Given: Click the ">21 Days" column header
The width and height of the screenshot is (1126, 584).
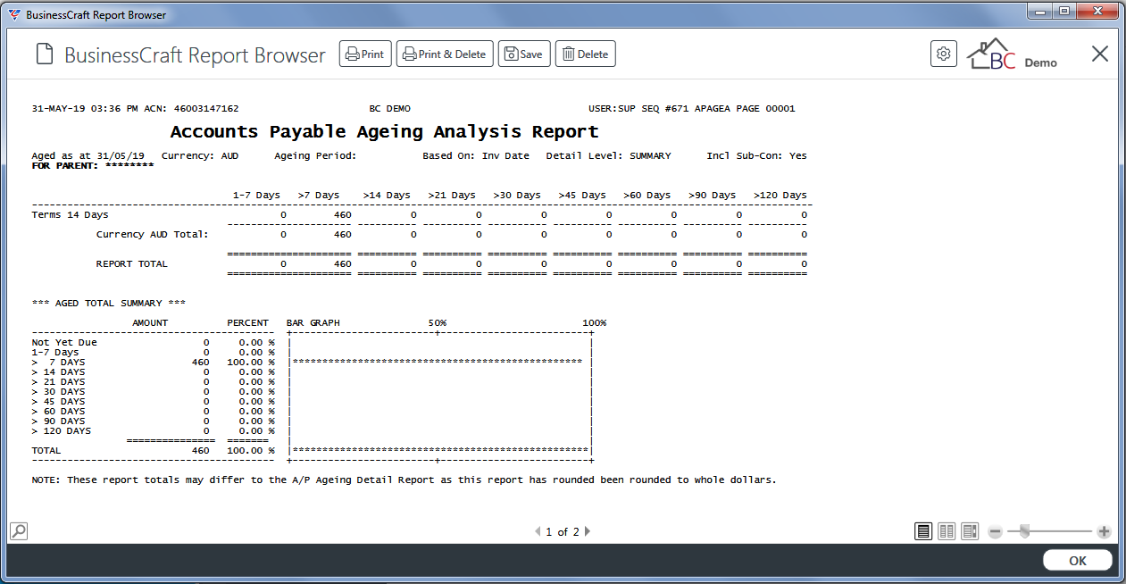Looking at the screenshot, I should coord(452,196).
